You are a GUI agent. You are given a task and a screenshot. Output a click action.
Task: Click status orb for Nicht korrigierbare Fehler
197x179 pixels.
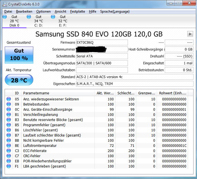9,140
